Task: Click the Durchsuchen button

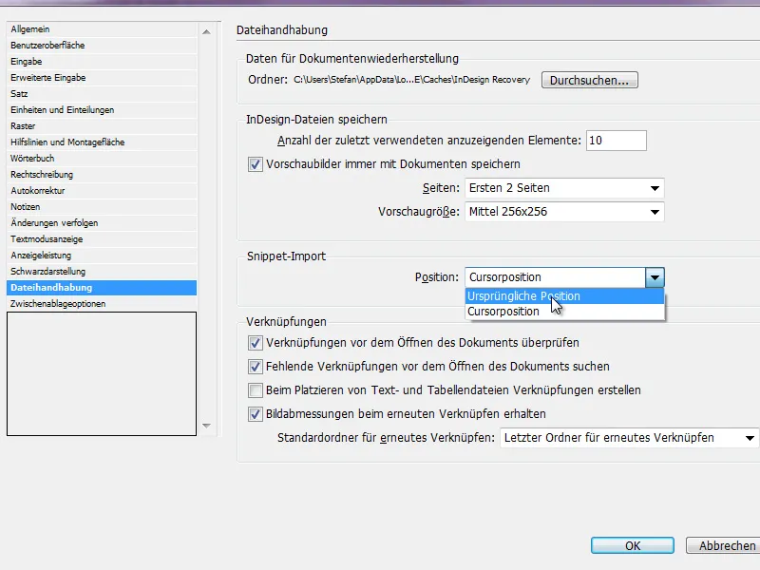Action: tap(589, 80)
